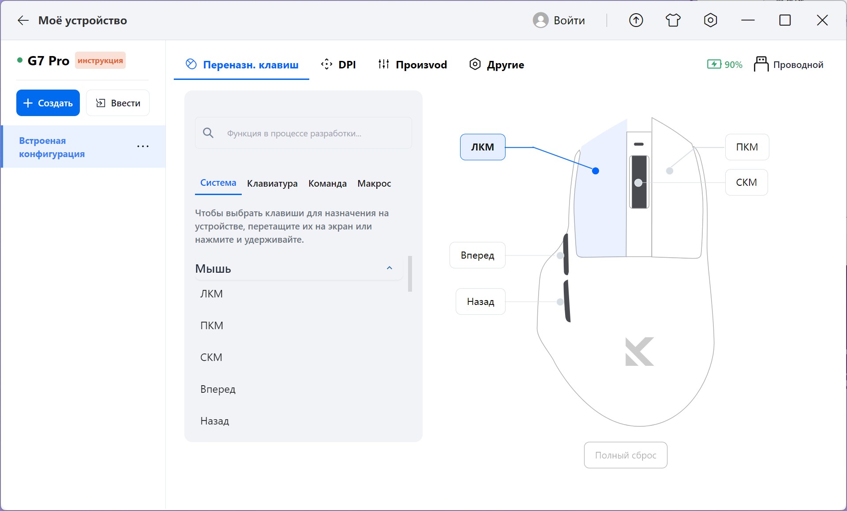Open the upload/update arrow icon
Screen dimensions: 847x511
coord(636,20)
